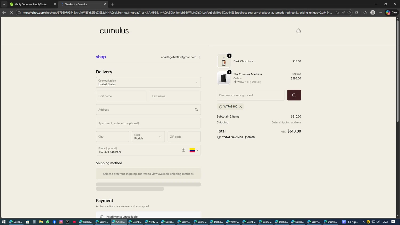
Task: Show hidden system tray icons
Action: [x=363, y=222]
